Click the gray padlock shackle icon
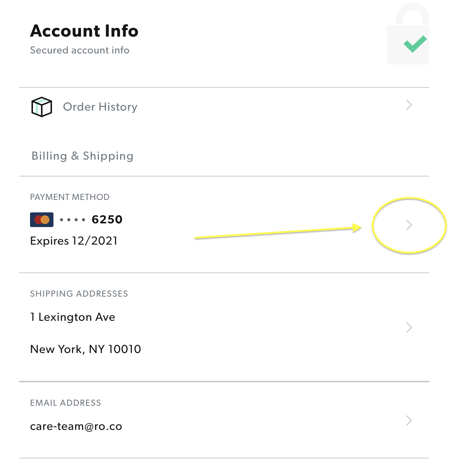The height and width of the screenshot is (468, 457). click(412, 14)
